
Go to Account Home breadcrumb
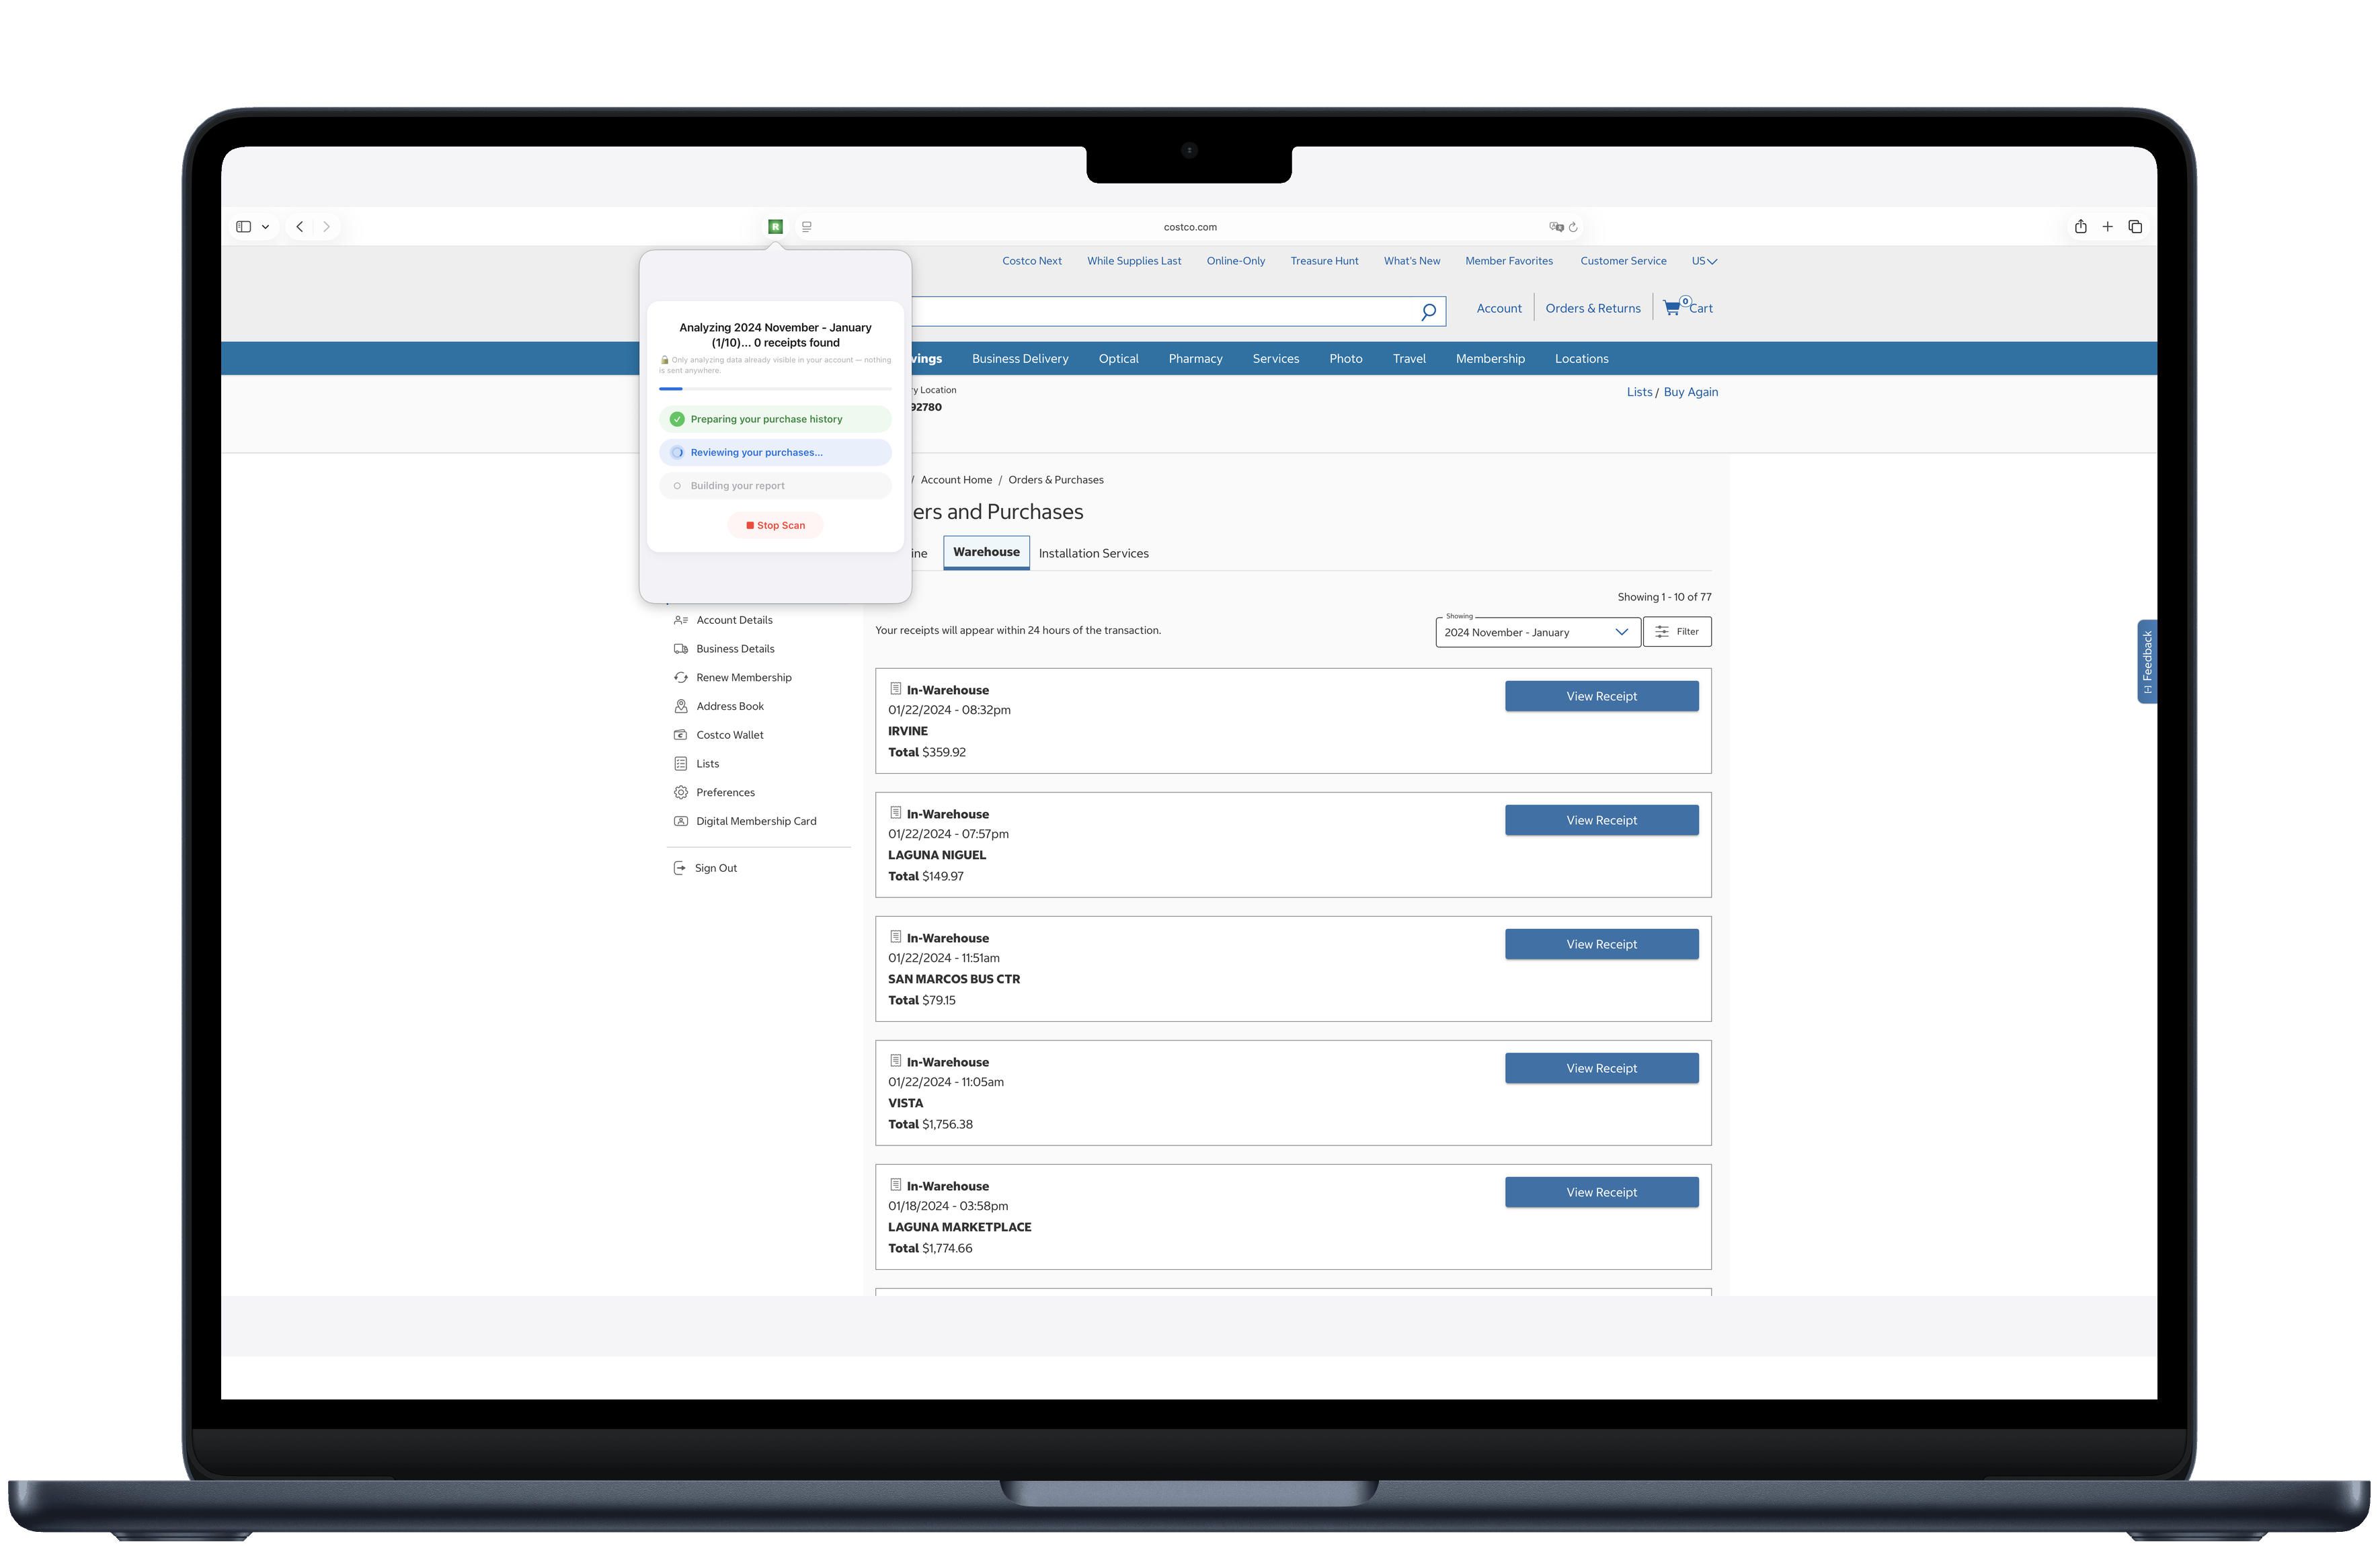tap(956, 480)
